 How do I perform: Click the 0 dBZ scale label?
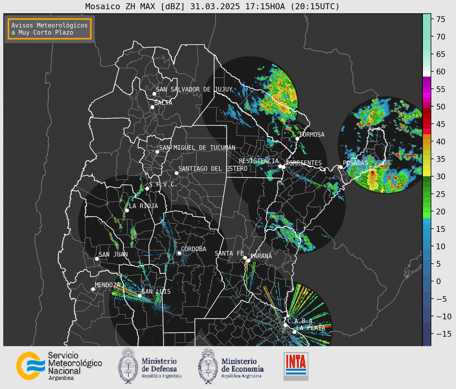(439, 281)
